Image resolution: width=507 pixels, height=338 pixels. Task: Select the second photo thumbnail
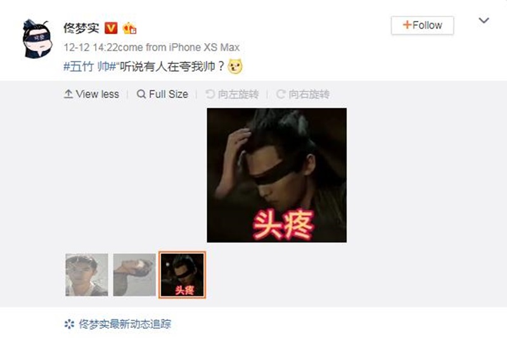pos(134,275)
